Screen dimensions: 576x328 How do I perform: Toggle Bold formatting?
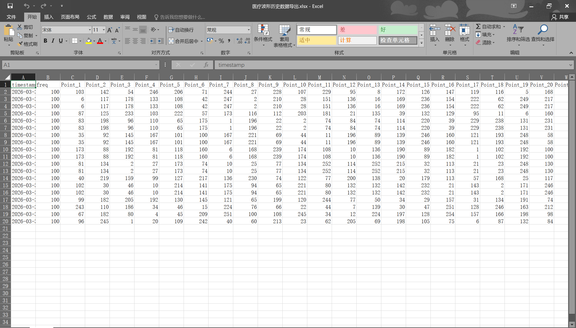[x=46, y=41]
